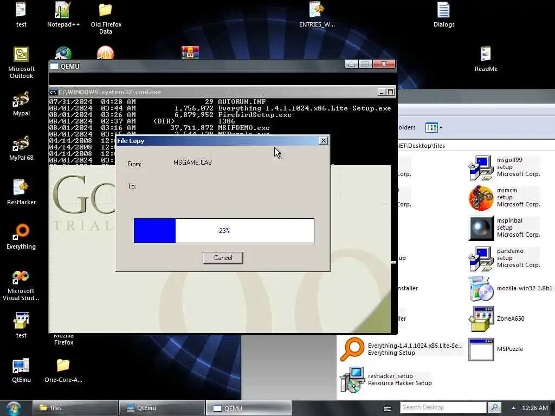Click the Everything-1.4.1.1024.x86.Lite-Setup.exe line

point(220,108)
